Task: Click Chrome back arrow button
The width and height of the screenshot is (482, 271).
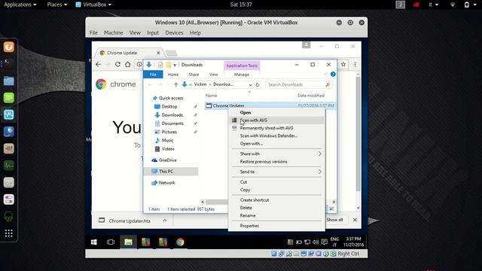Action: pyautogui.click(x=98, y=64)
